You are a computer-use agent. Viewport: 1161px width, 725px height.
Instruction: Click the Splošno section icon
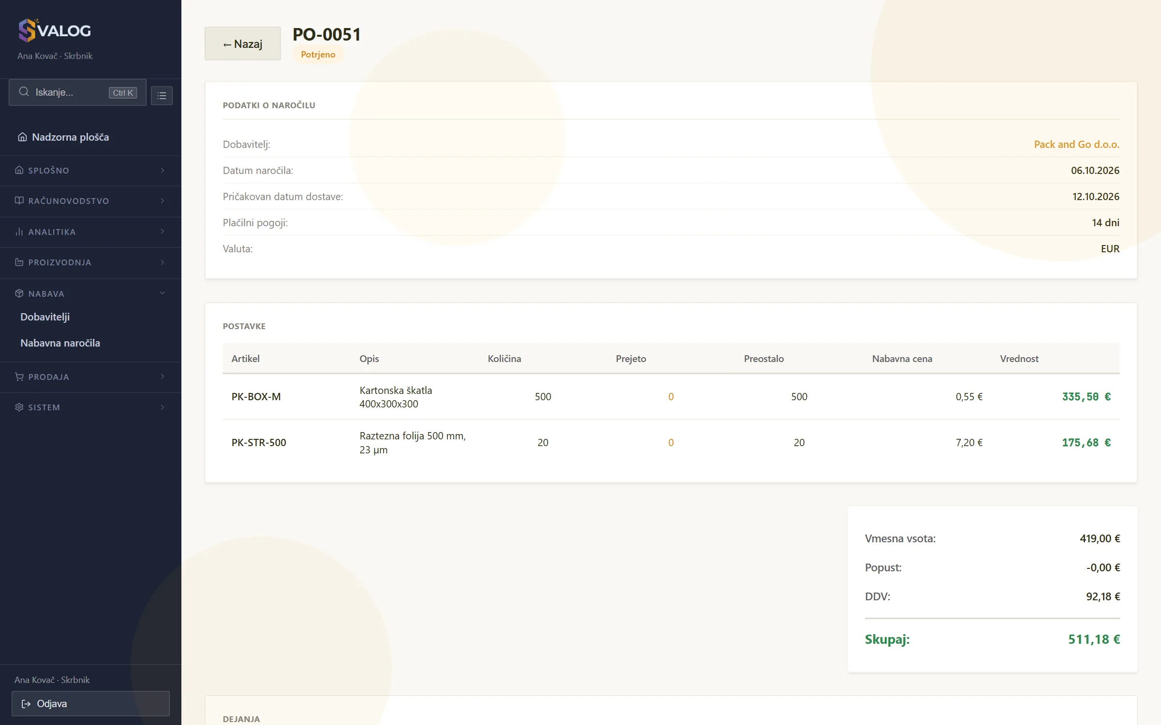[19, 170]
